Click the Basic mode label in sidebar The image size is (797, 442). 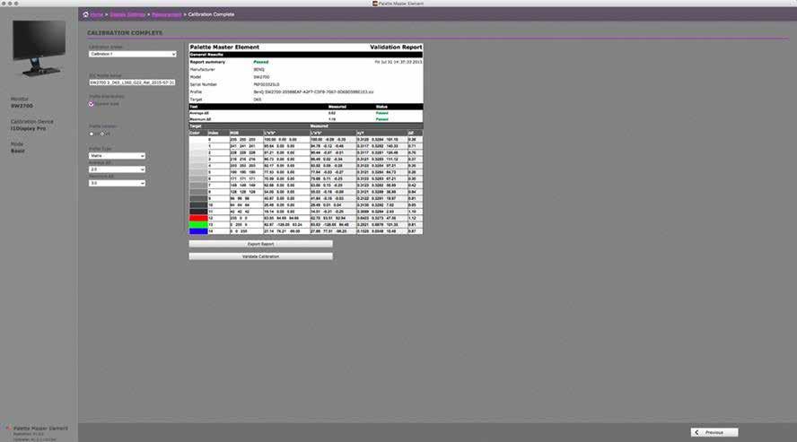pyautogui.click(x=18, y=152)
